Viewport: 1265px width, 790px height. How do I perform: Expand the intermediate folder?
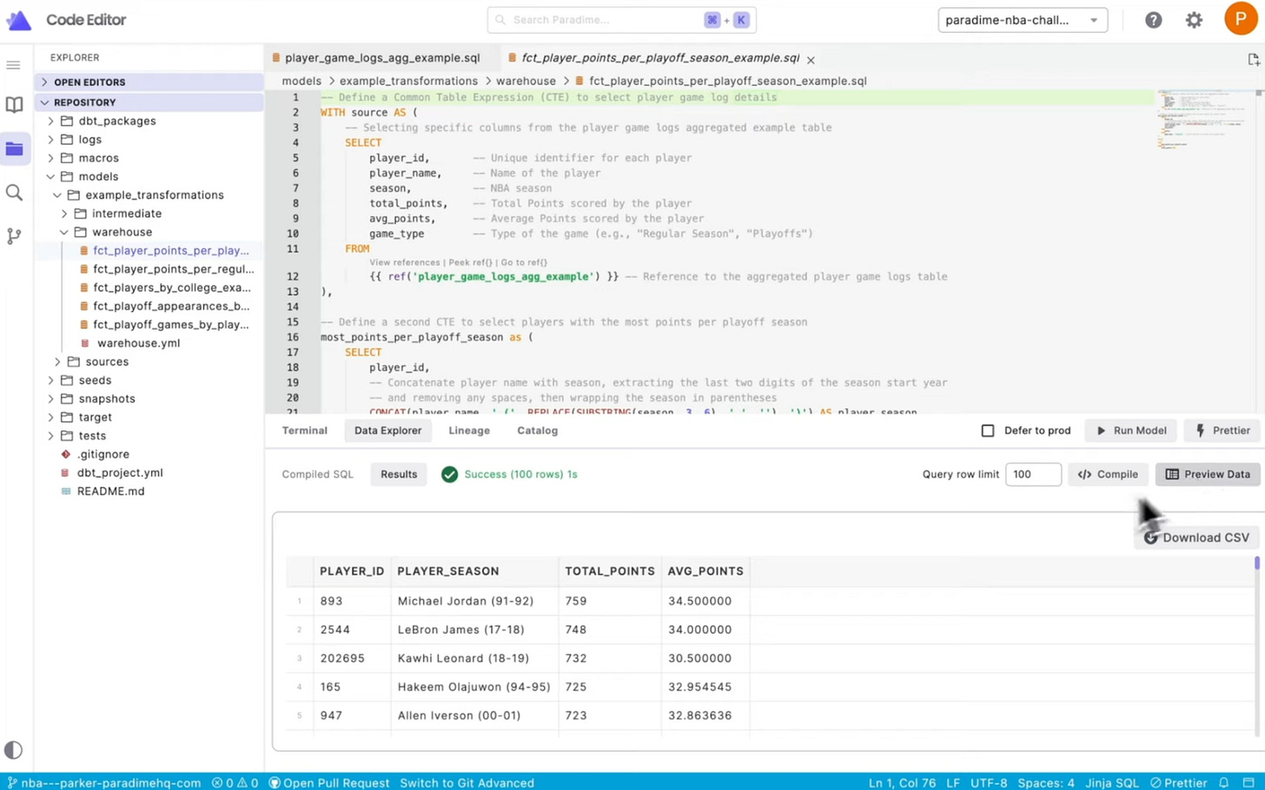[64, 214]
